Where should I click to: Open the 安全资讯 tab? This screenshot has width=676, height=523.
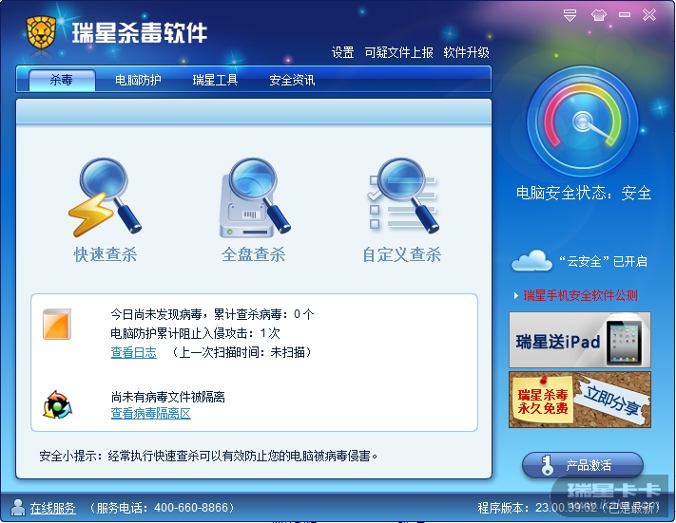[x=292, y=80]
